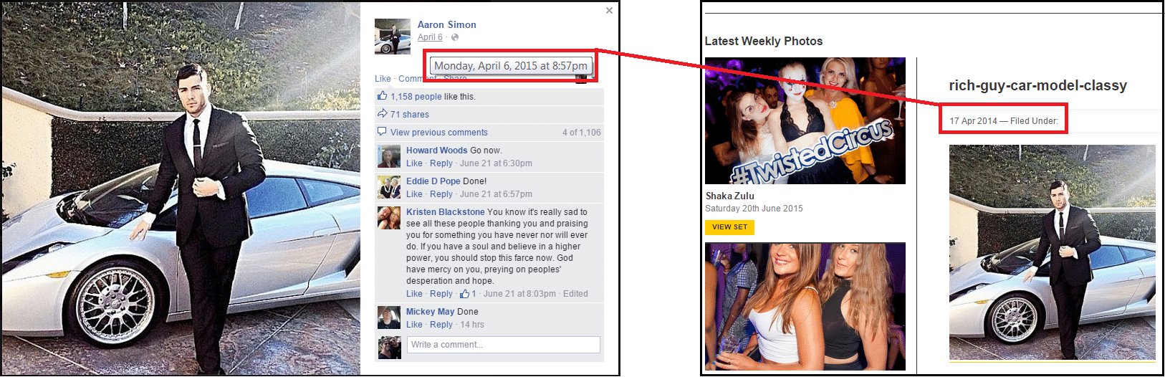
Task: Open the 71 shares link
Action: [410, 115]
